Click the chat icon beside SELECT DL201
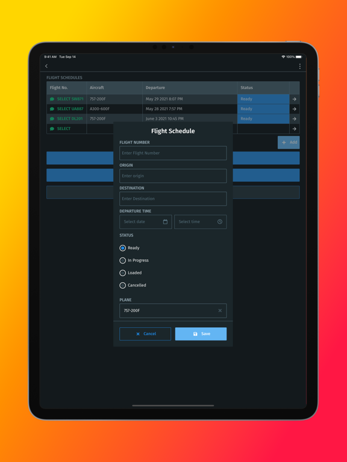The height and width of the screenshot is (462, 347). 52,119
